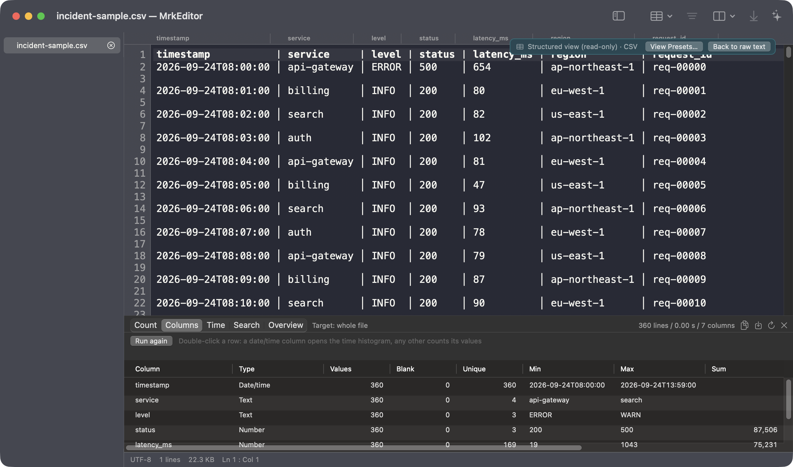Click cell req-00005 in the editor

[x=679, y=185]
